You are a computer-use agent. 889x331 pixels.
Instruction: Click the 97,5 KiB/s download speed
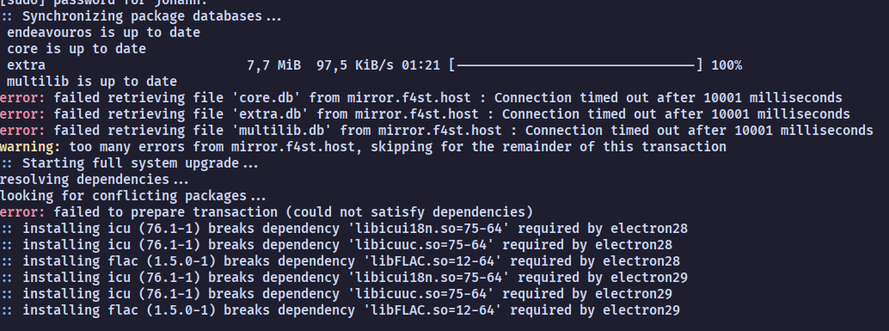coord(355,65)
